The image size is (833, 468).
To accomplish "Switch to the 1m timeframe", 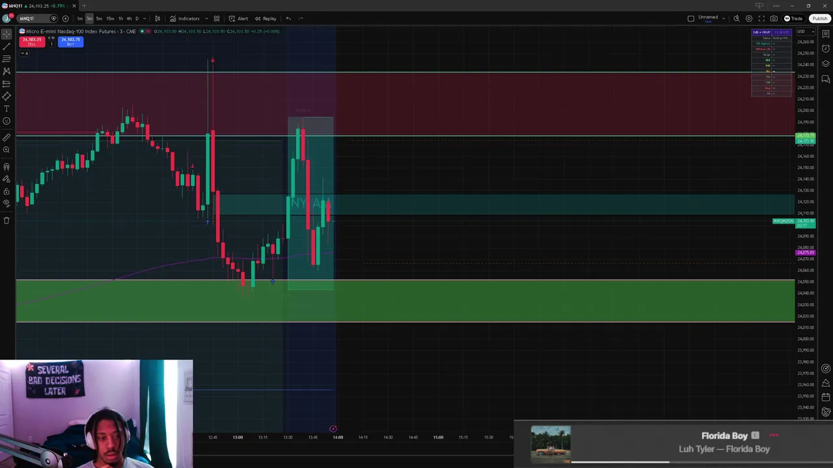I will [x=79, y=18].
